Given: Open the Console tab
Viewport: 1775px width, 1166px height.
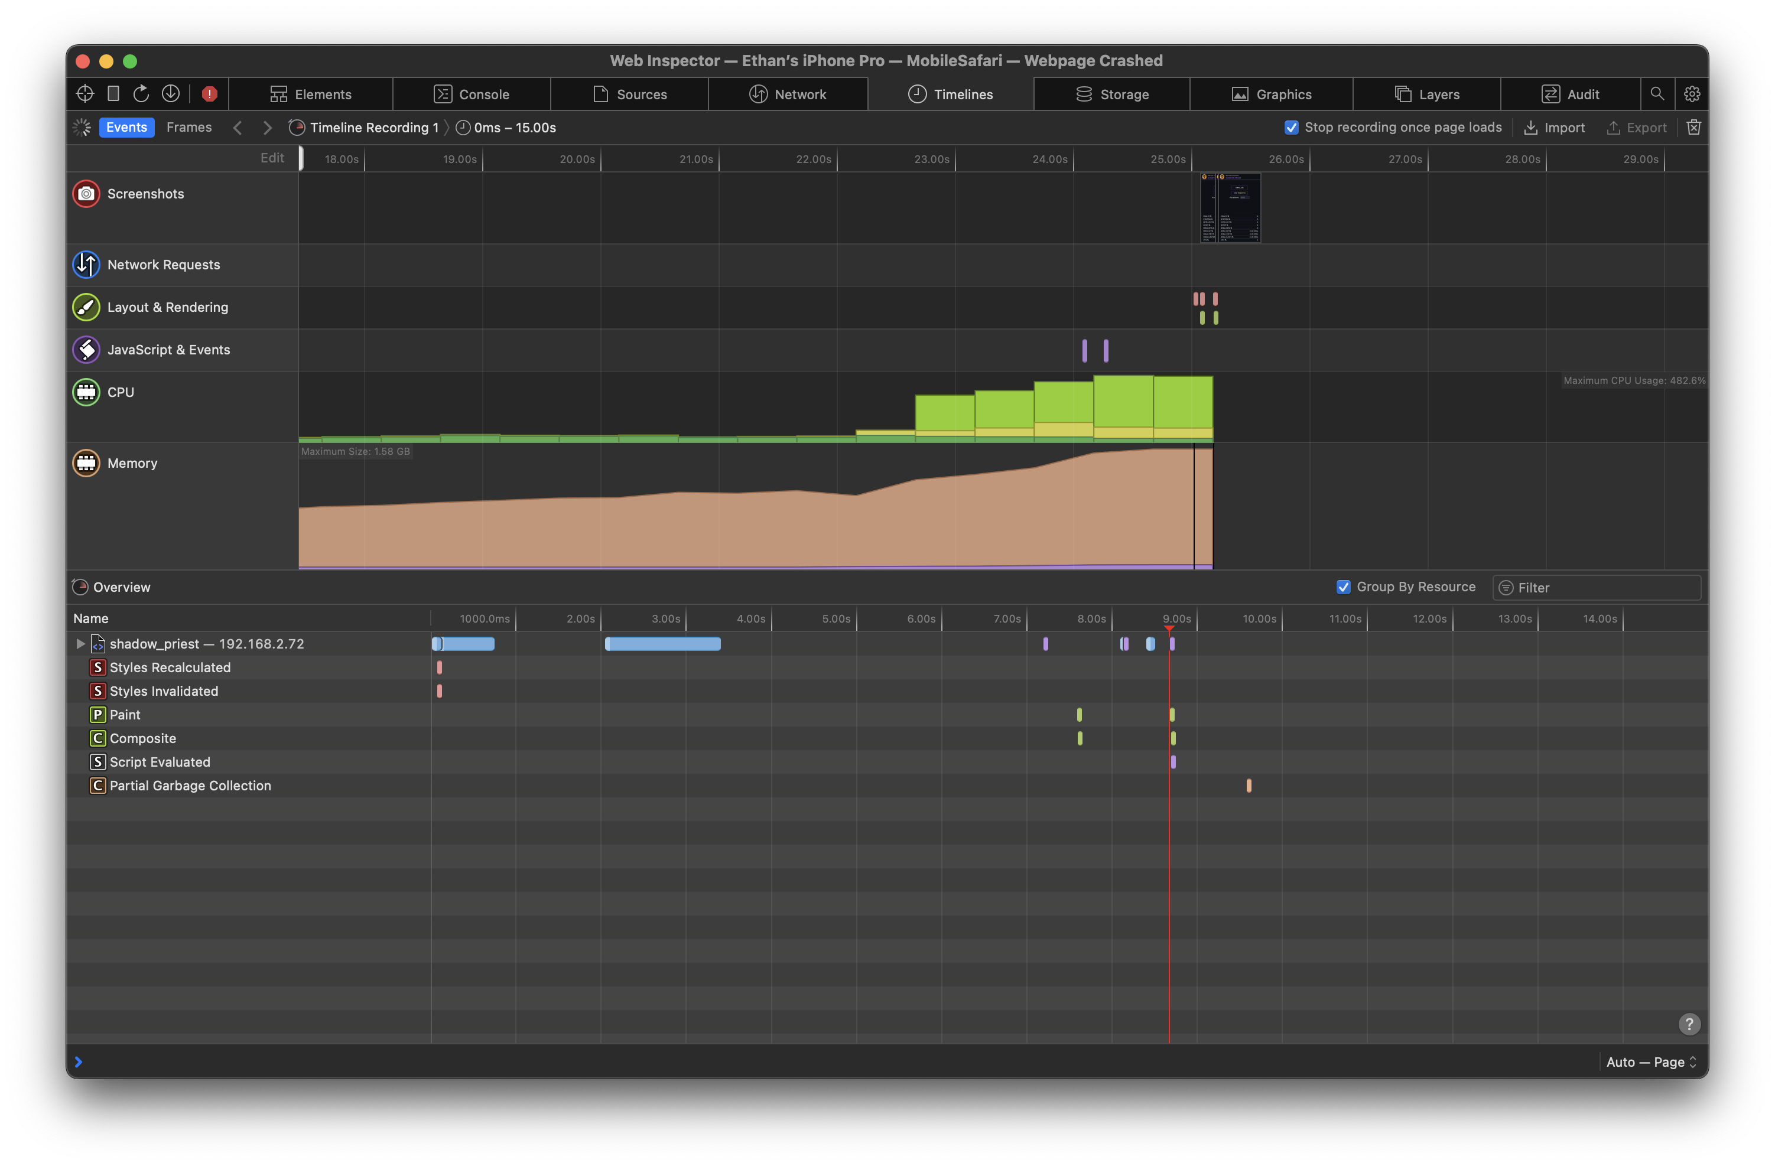Looking at the screenshot, I should click(472, 94).
